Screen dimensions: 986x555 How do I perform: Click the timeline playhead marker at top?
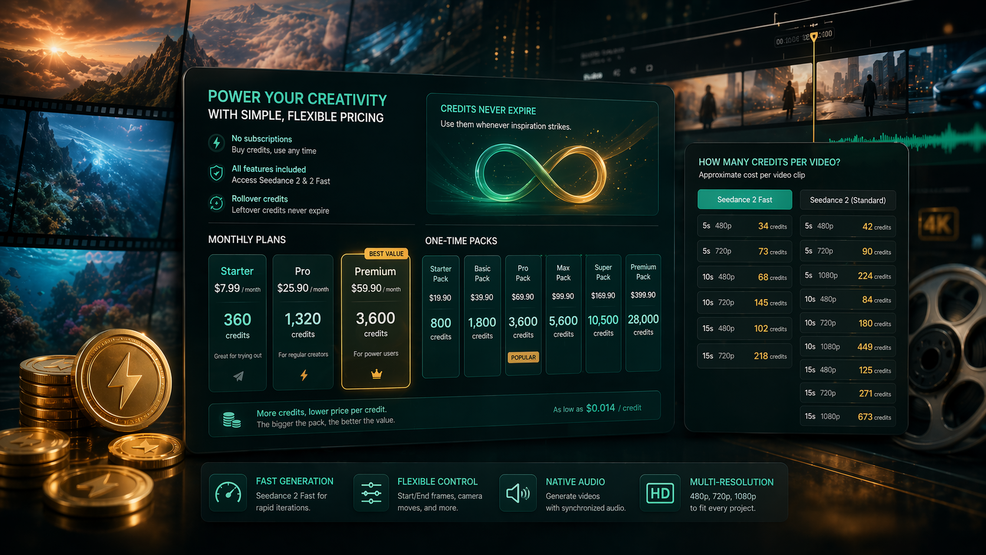click(x=814, y=37)
